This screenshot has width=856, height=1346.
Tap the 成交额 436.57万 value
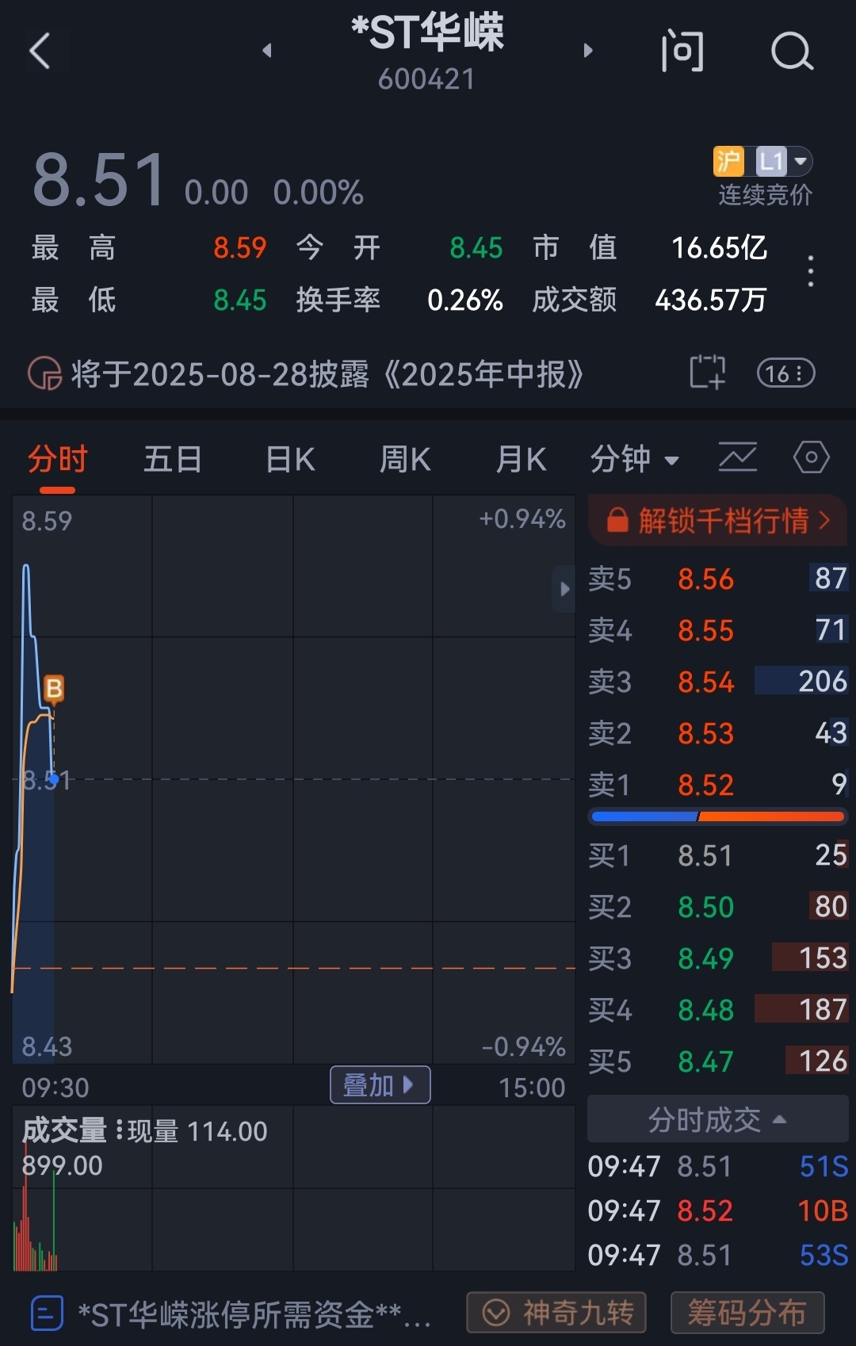(x=711, y=300)
